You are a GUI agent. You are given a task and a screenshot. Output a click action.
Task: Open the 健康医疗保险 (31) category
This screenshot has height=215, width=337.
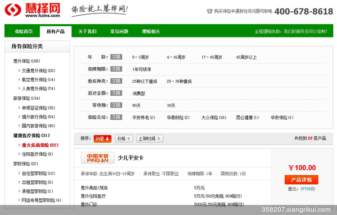[x=31, y=135]
